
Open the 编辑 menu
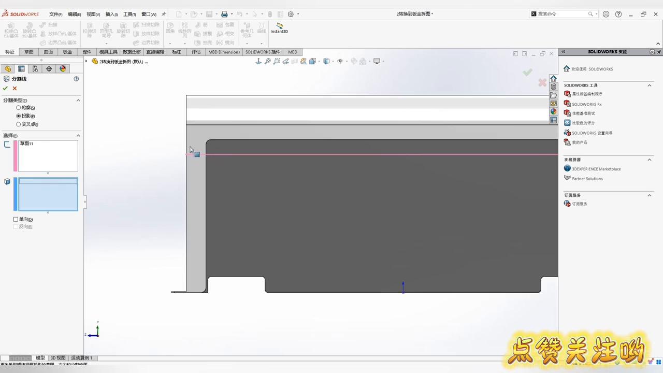[75, 14]
